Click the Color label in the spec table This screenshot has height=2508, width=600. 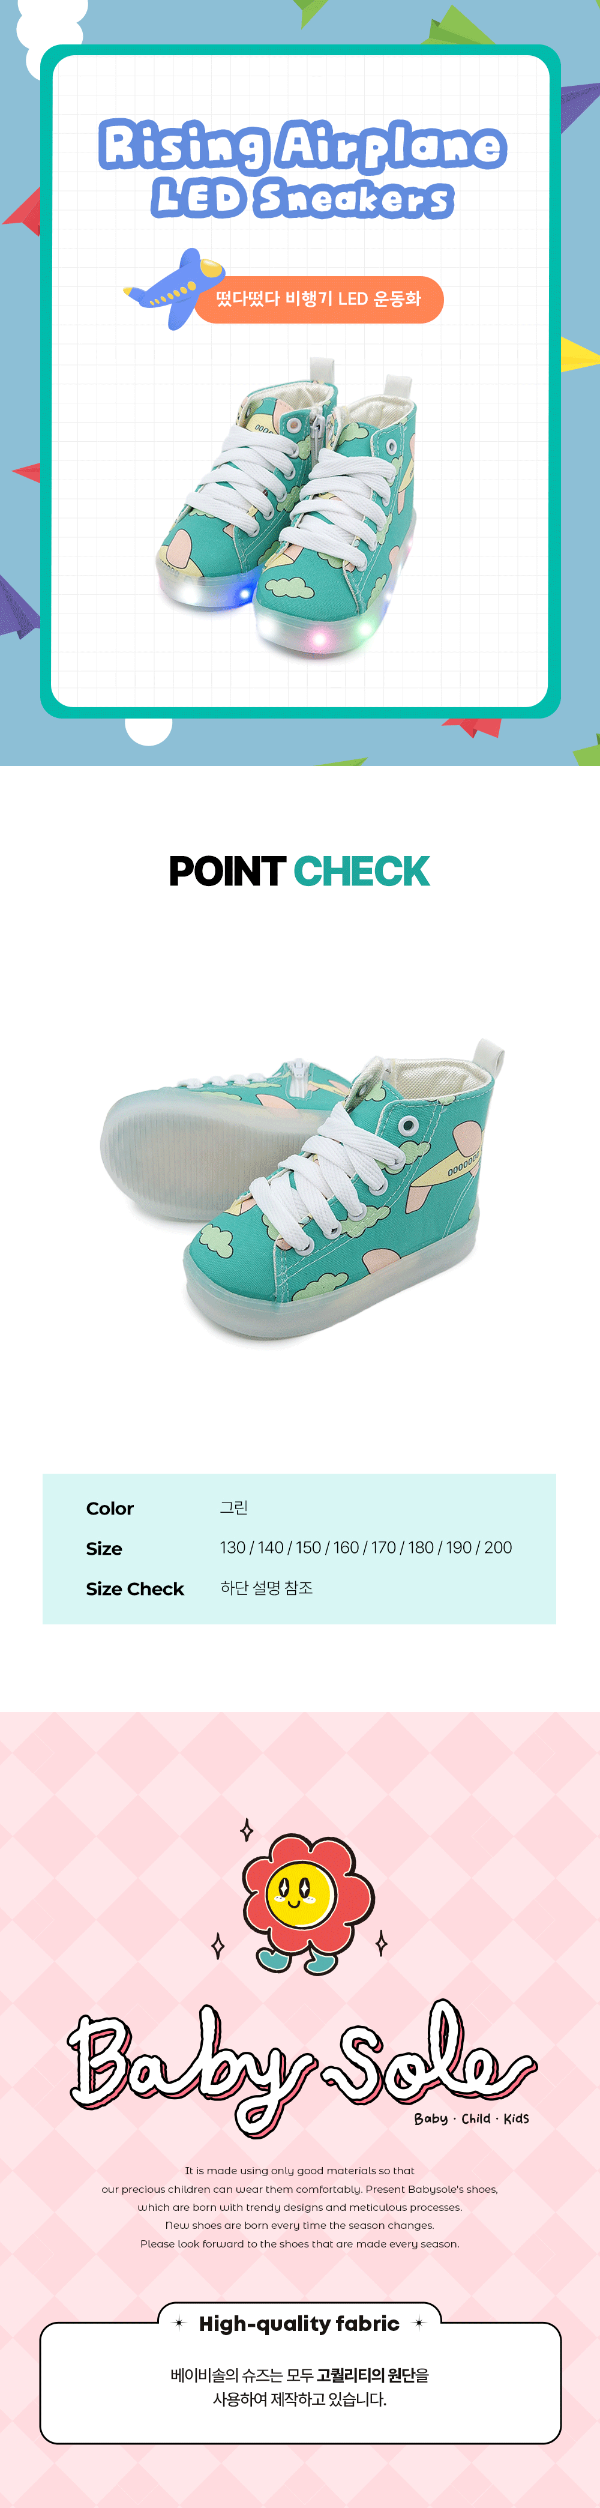110,1508
